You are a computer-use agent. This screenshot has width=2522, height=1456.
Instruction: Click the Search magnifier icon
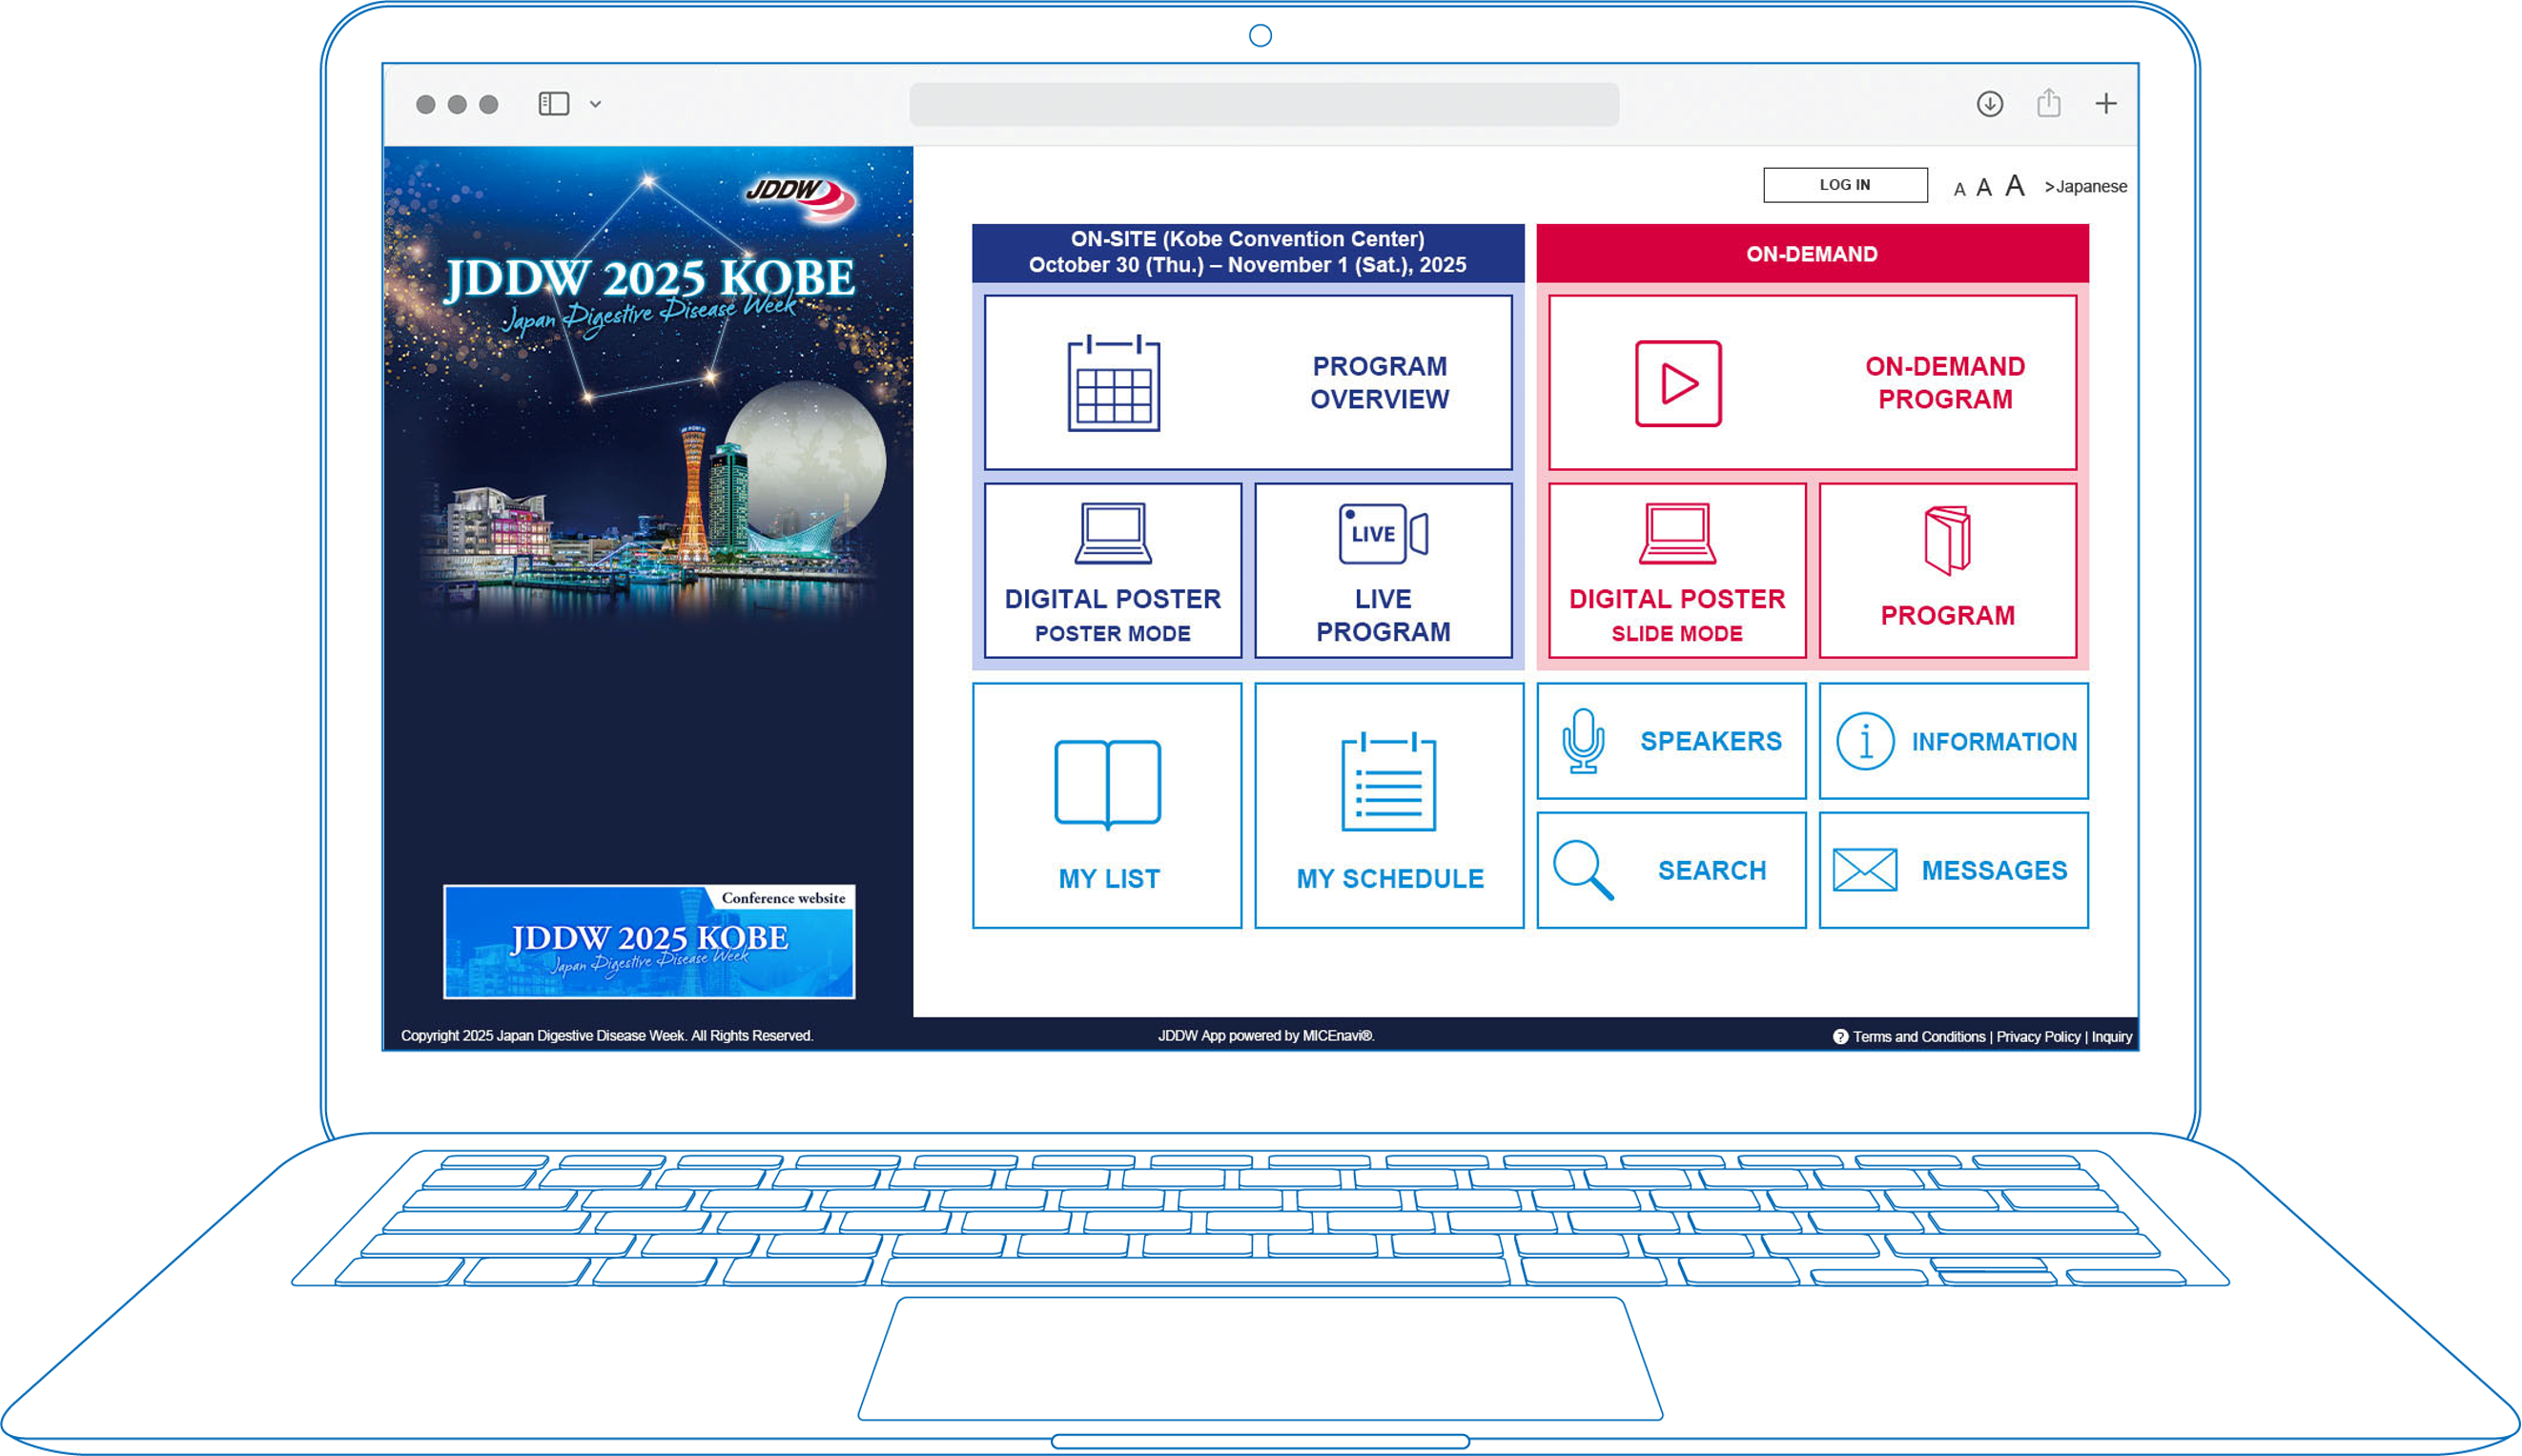(x=1582, y=870)
